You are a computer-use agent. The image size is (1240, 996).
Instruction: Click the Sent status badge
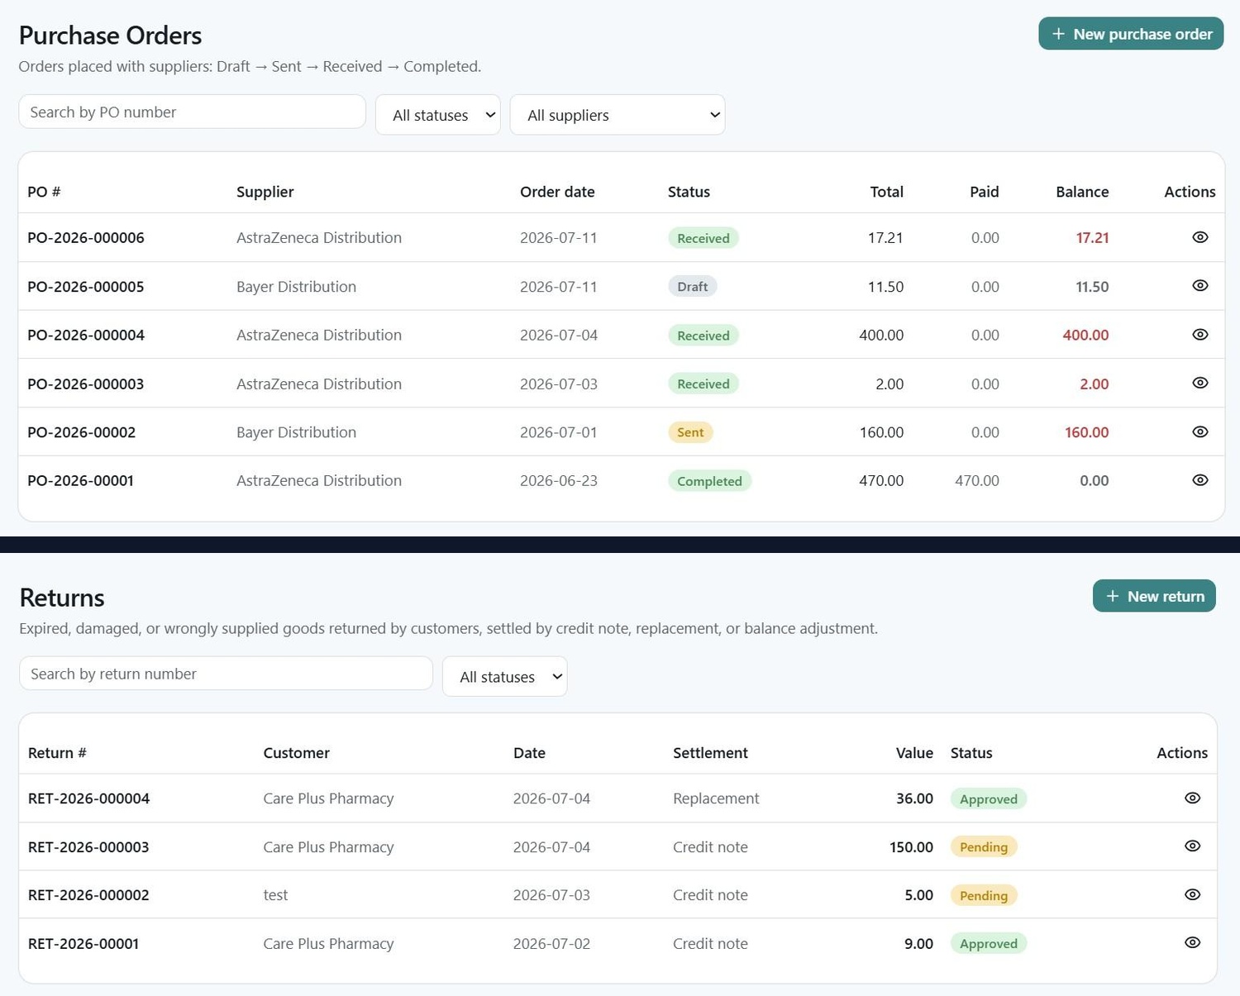690,431
